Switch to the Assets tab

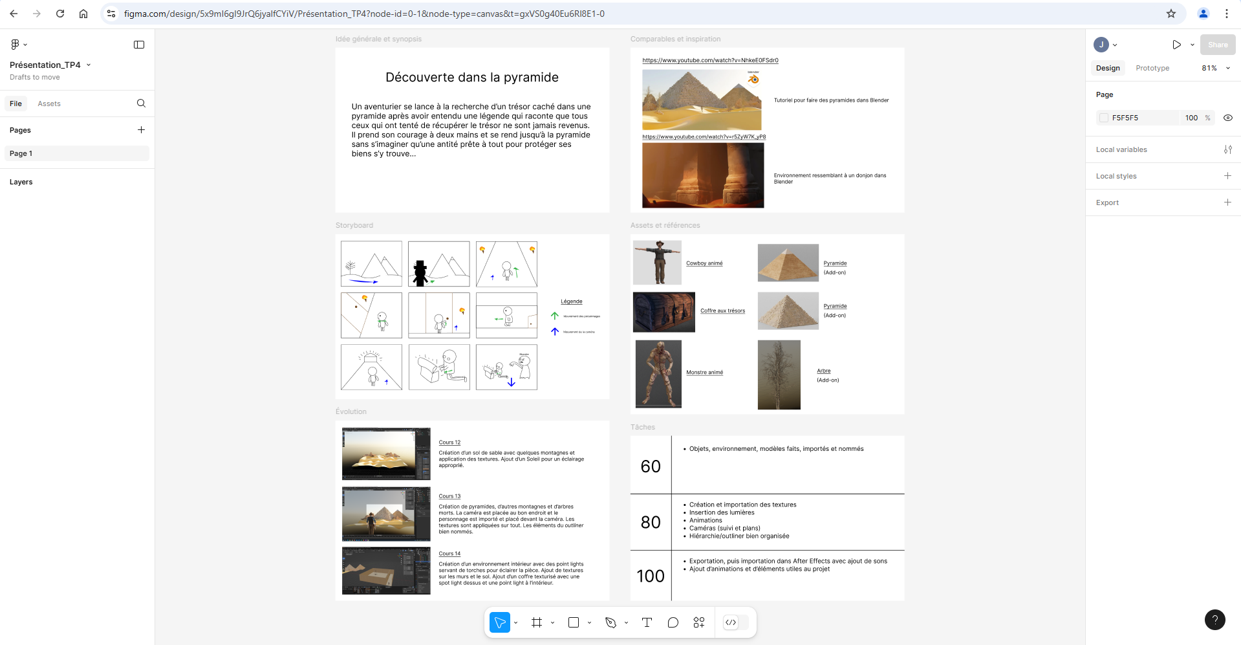point(49,104)
